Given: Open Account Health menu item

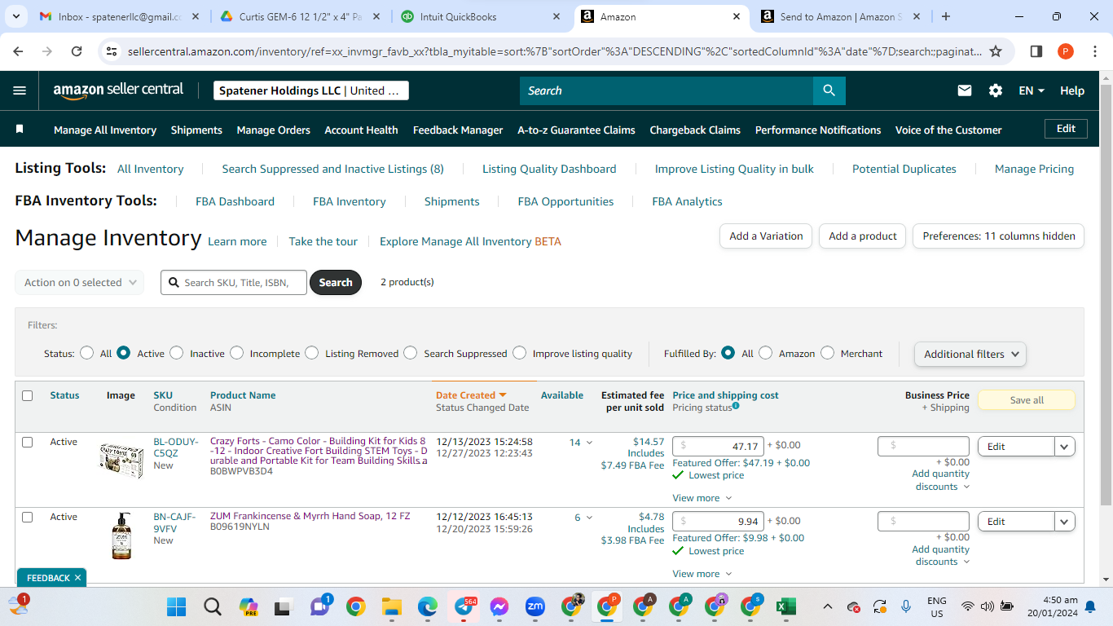Looking at the screenshot, I should tap(362, 130).
